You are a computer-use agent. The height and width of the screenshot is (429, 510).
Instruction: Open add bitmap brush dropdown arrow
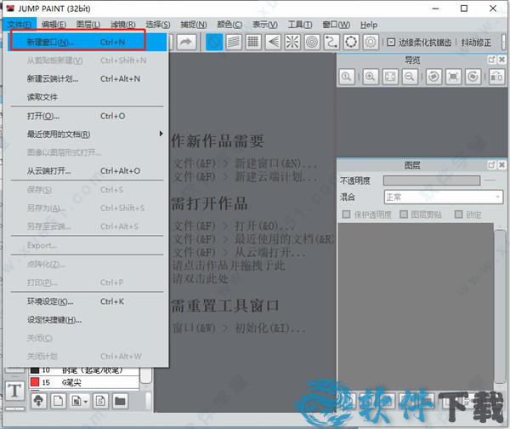pos(86,402)
